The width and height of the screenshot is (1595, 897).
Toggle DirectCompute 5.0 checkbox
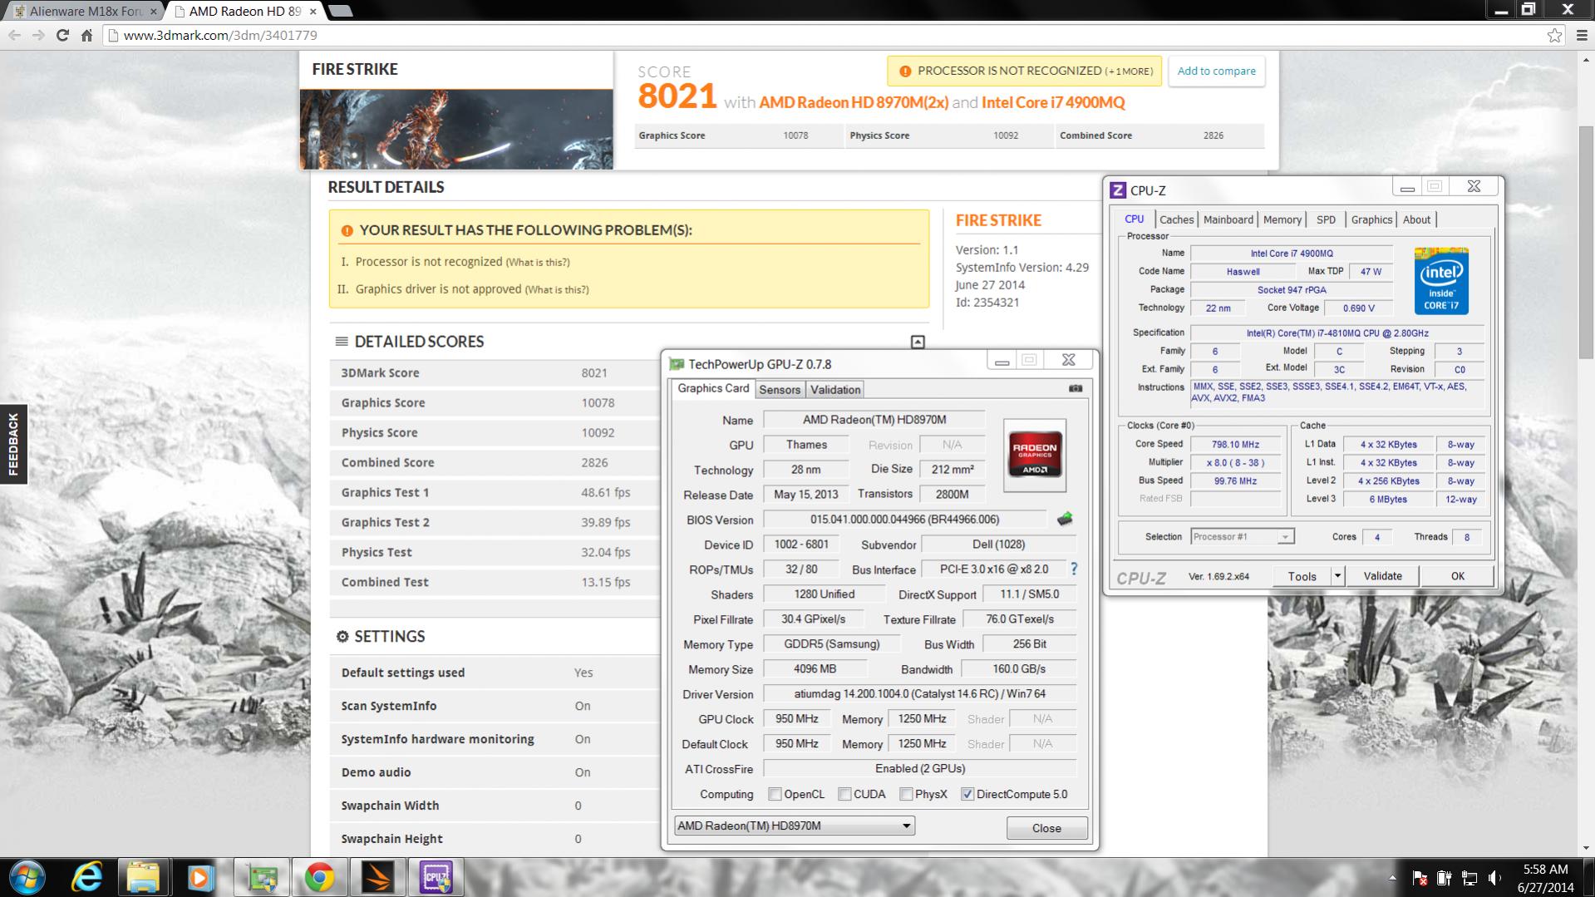coord(967,794)
